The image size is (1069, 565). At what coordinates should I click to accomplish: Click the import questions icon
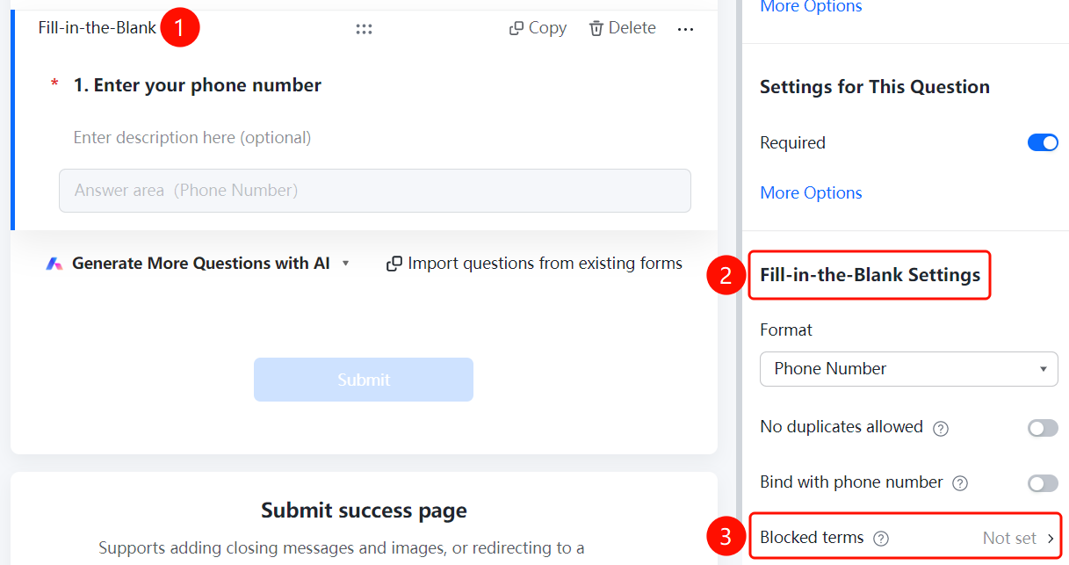(394, 264)
